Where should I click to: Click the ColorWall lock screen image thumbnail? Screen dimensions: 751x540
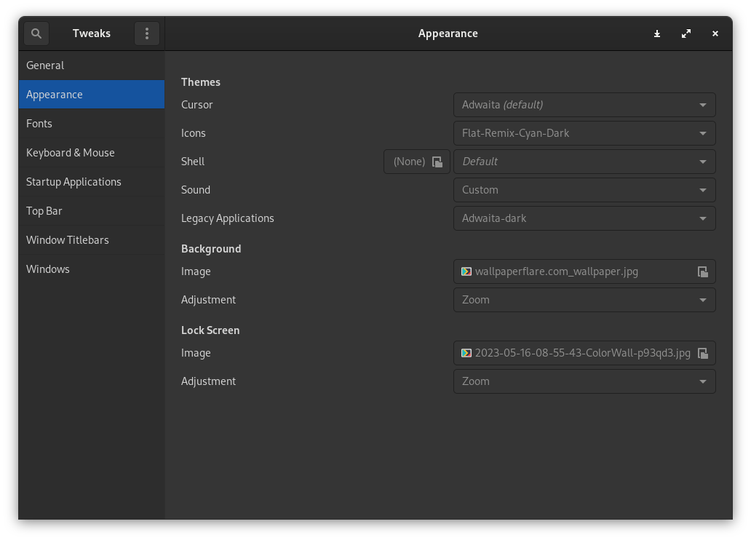coord(466,353)
